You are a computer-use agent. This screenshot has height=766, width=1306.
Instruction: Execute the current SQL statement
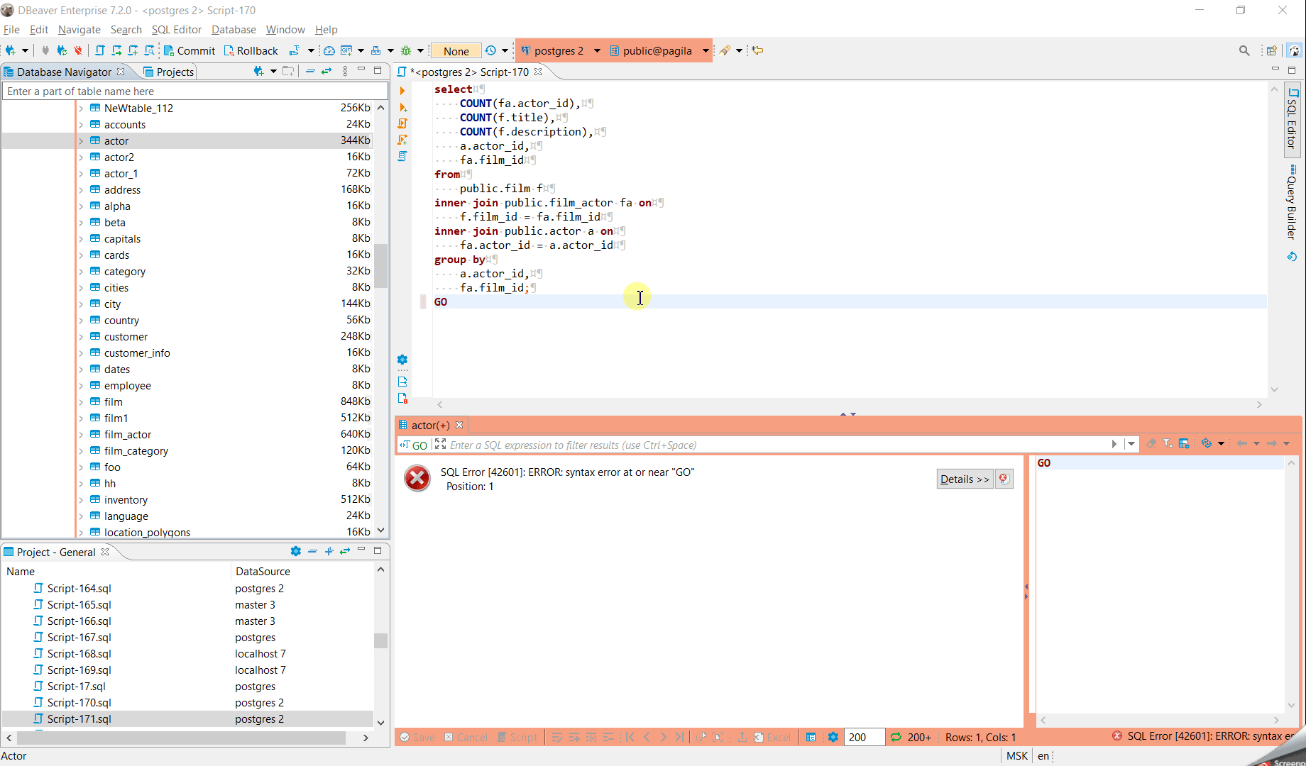(x=402, y=89)
